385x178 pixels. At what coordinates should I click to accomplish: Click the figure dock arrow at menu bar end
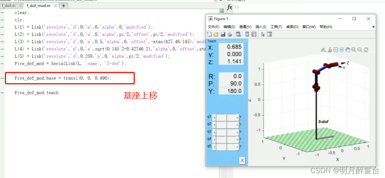[x=373, y=27]
